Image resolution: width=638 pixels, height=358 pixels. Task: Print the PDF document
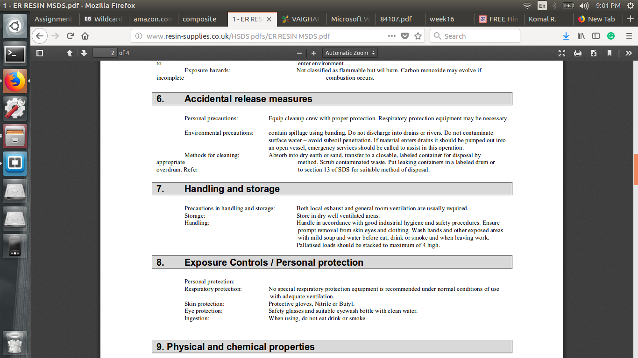578,53
